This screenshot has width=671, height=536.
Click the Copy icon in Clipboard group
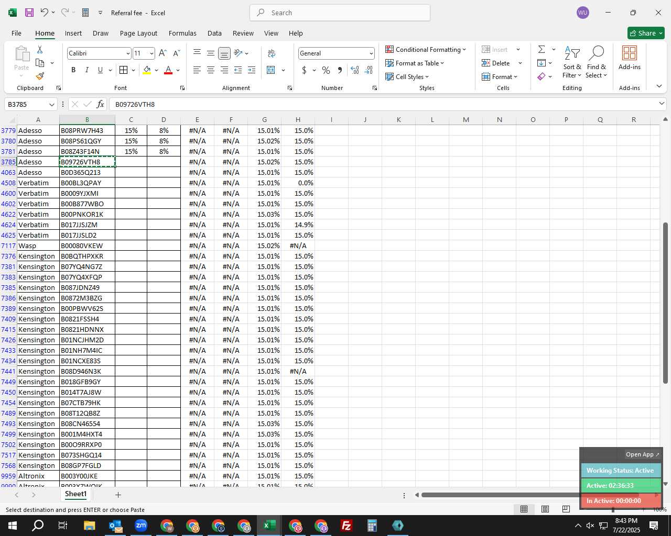tap(40, 63)
